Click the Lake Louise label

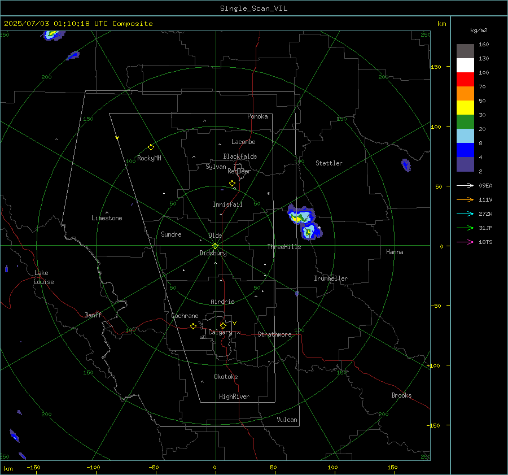pos(43,277)
